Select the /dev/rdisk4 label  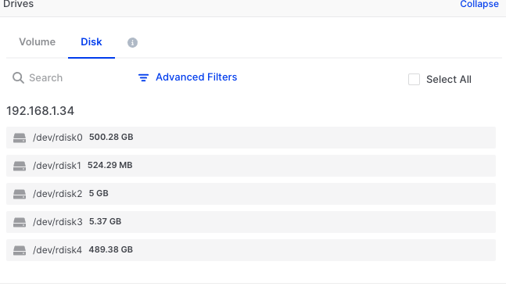click(57, 249)
